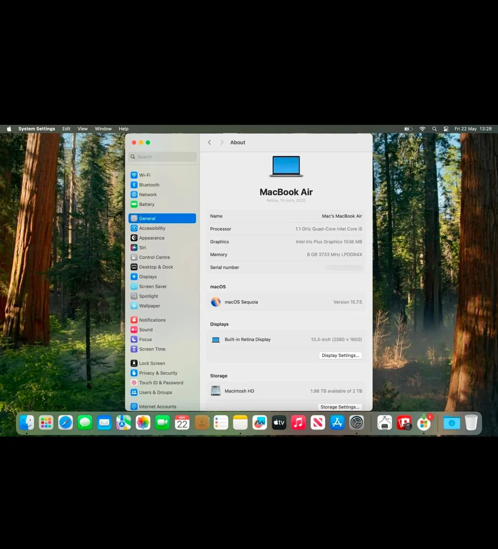Select Screen Saver in the sidebar
This screenshot has height=549, width=498.
(x=162, y=286)
